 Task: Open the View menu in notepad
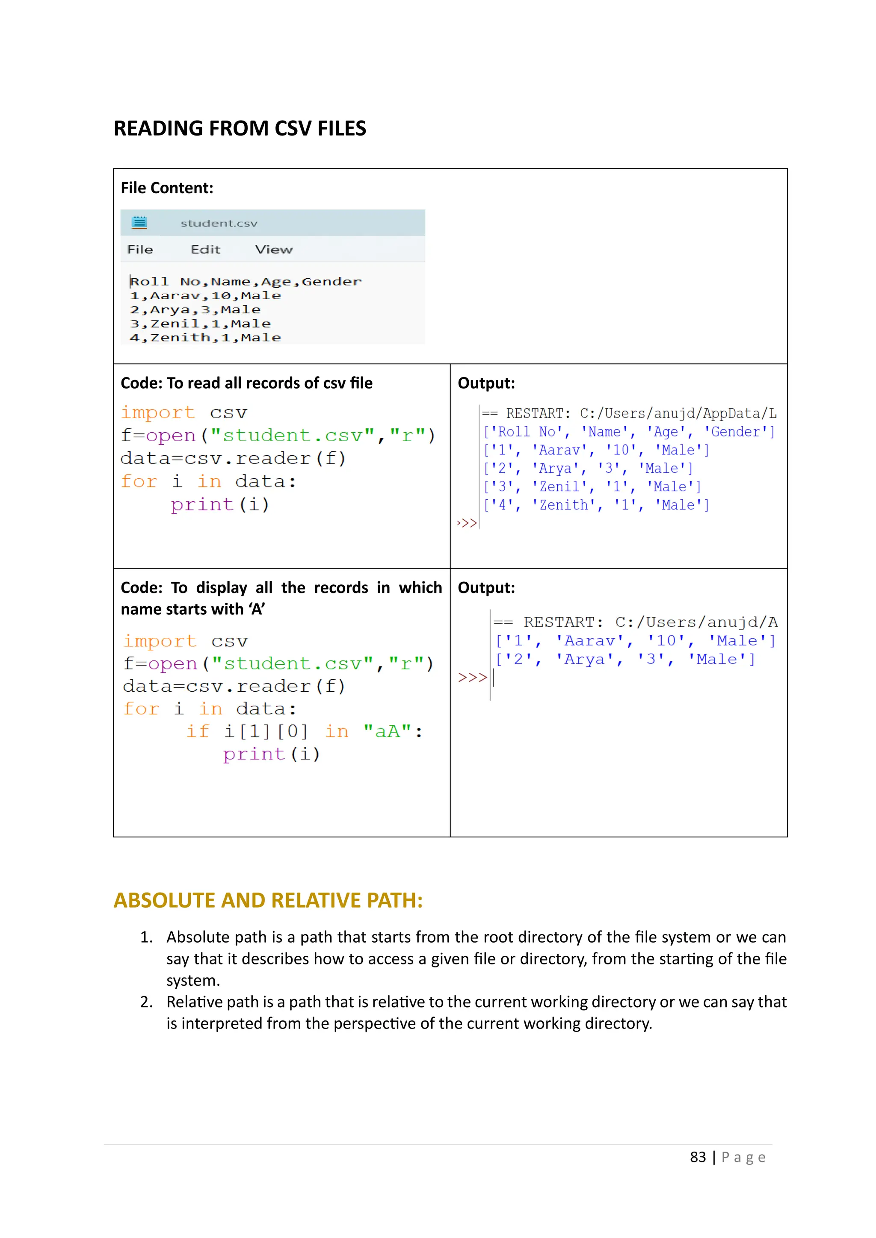[x=274, y=250]
